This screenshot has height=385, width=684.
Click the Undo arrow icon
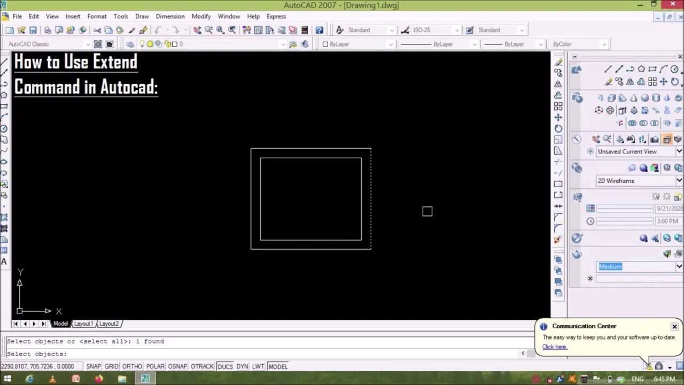[x=158, y=30]
